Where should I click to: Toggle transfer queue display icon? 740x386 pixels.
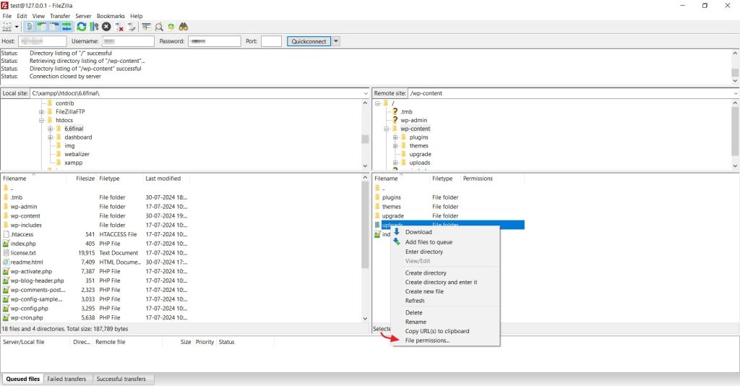tap(66, 27)
